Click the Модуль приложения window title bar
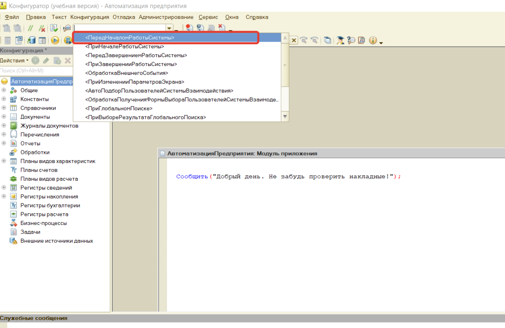 (x=332, y=153)
